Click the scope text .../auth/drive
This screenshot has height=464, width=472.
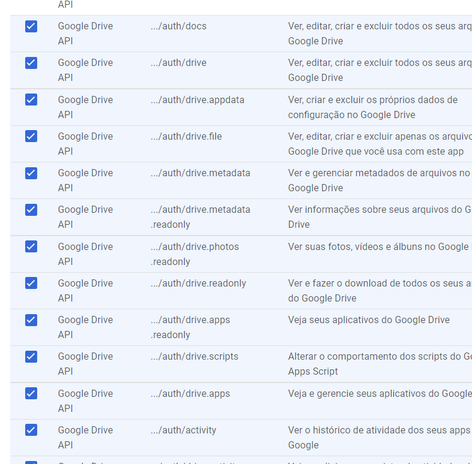(179, 63)
